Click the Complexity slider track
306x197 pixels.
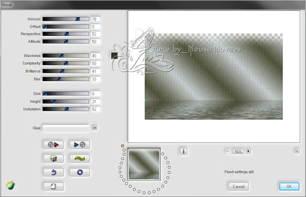click(66, 63)
